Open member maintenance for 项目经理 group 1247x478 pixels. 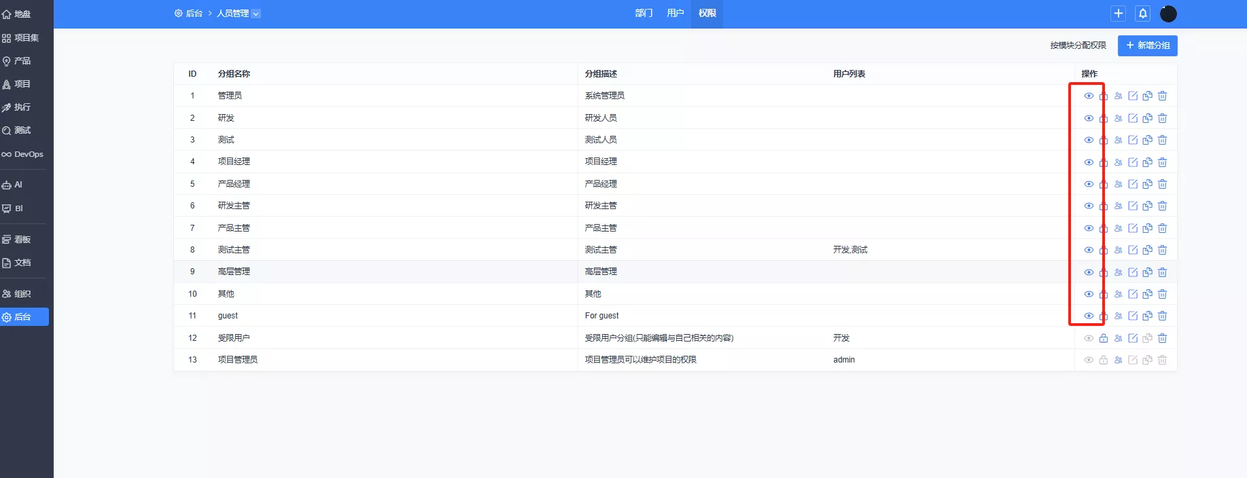1118,162
